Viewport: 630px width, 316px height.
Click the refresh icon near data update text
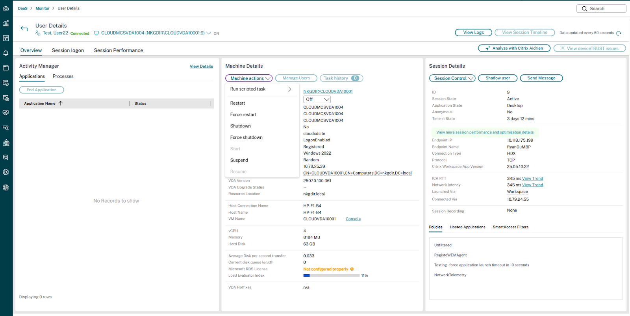coord(619,33)
